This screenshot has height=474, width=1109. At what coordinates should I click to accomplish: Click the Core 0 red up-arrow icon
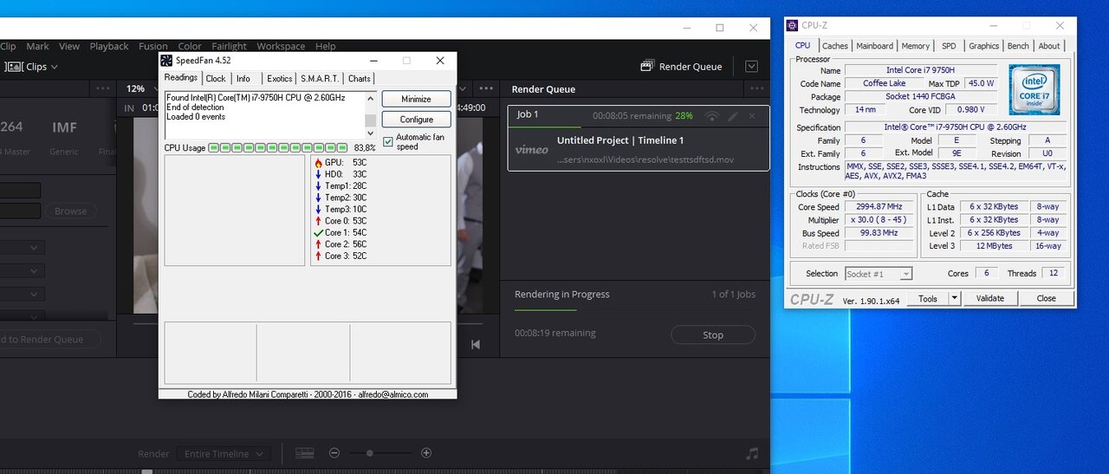click(x=318, y=221)
